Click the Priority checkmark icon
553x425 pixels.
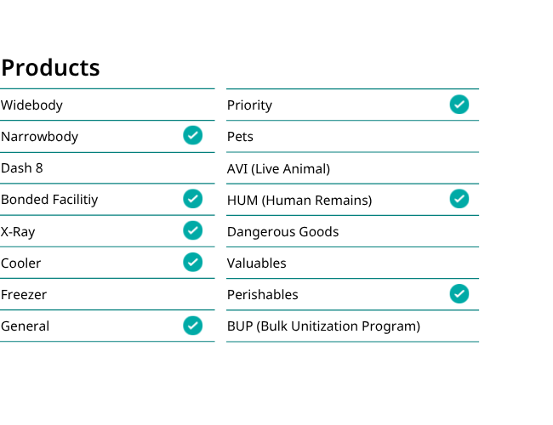(459, 105)
